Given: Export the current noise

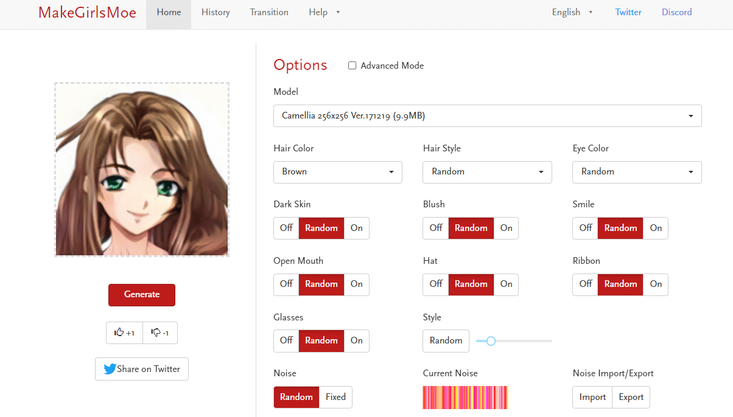Looking at the screenshot, I should pos(631,397).
